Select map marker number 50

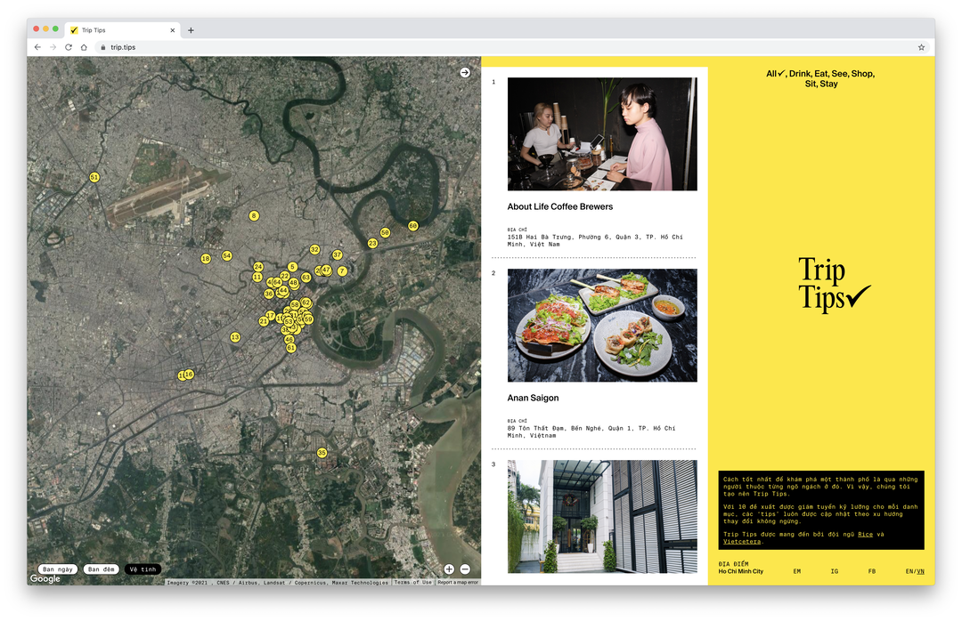385,233
